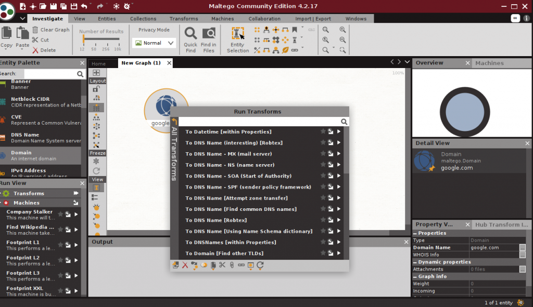The height and width of the screenshot is (307, 533).
Task: Open the graph tab list dropdown arrow
Action: click(407, 62)
